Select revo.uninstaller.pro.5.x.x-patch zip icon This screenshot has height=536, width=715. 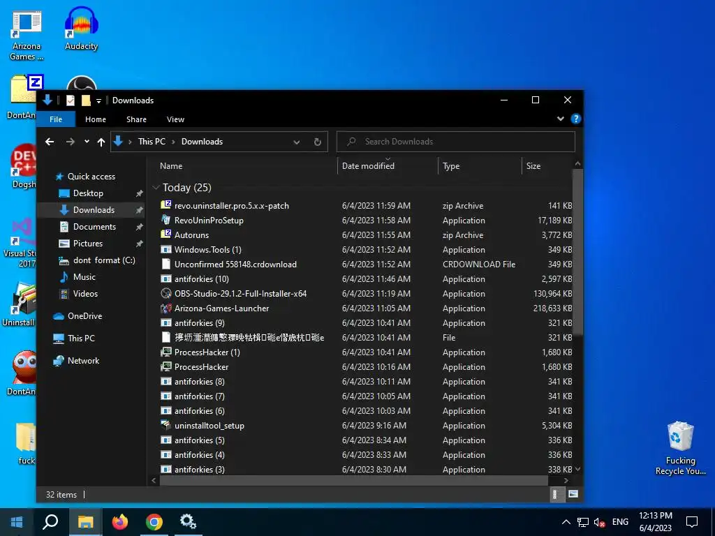tap(166, 206)
